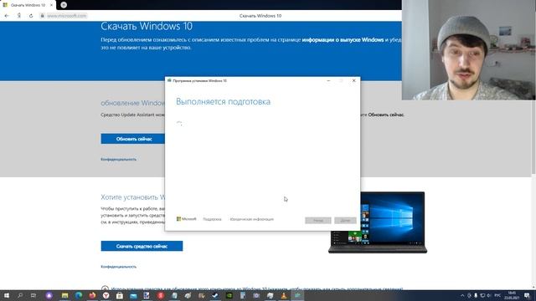Open VLC media player from taskbar

(x=284, y=295)
